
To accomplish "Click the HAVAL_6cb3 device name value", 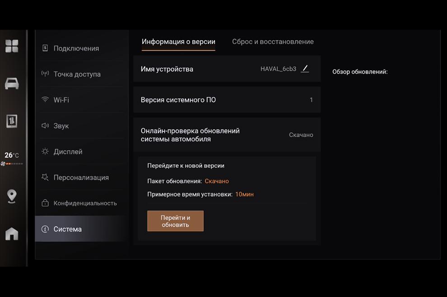I will 278,69.
